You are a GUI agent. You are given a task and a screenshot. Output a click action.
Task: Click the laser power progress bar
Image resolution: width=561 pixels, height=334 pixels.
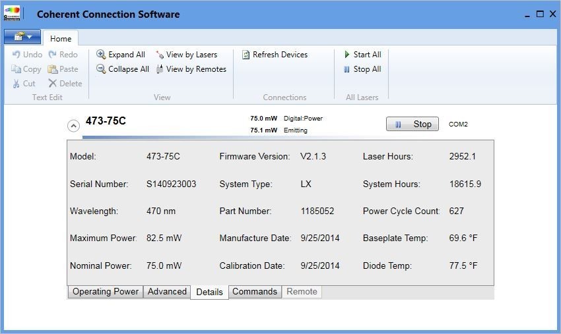point(229,137)
